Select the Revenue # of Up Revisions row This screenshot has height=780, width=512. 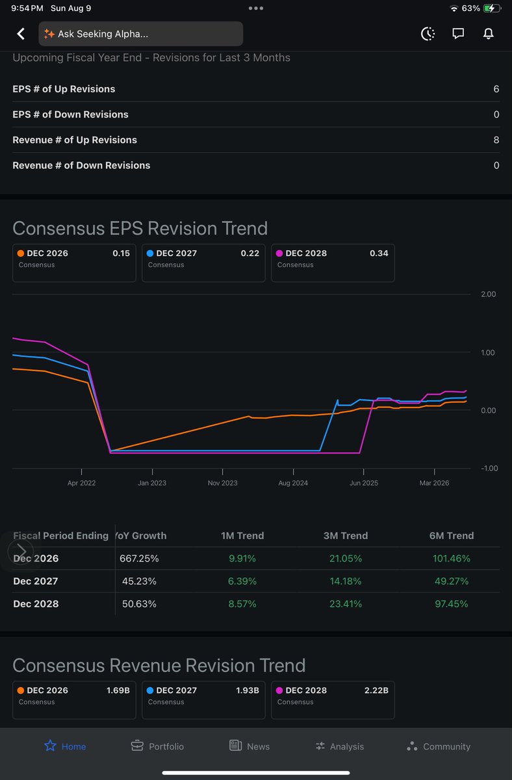pos(256,140)
